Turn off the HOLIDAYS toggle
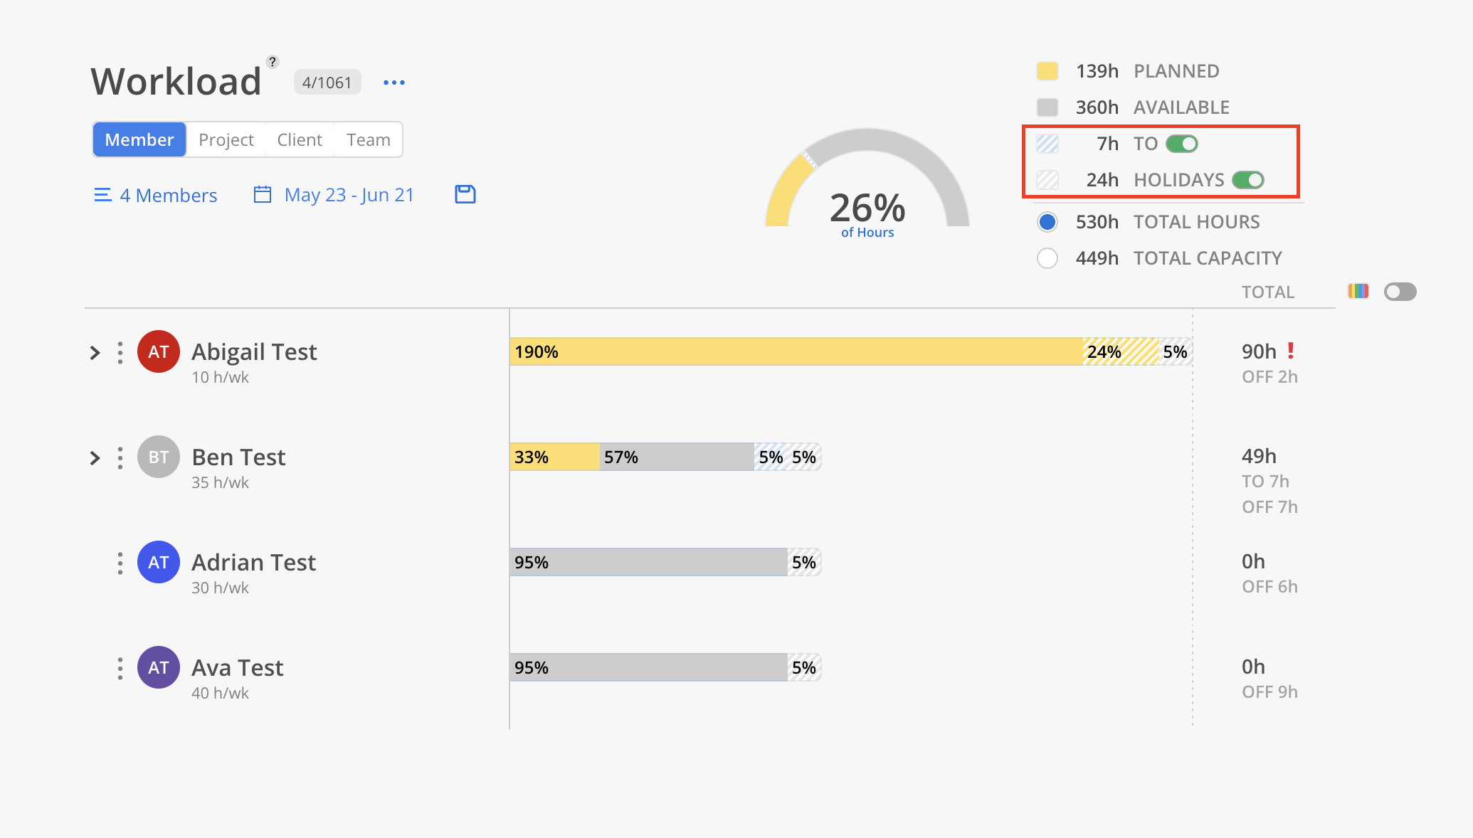Viewport: 1473px width, 838px height. coord(1248,180)
